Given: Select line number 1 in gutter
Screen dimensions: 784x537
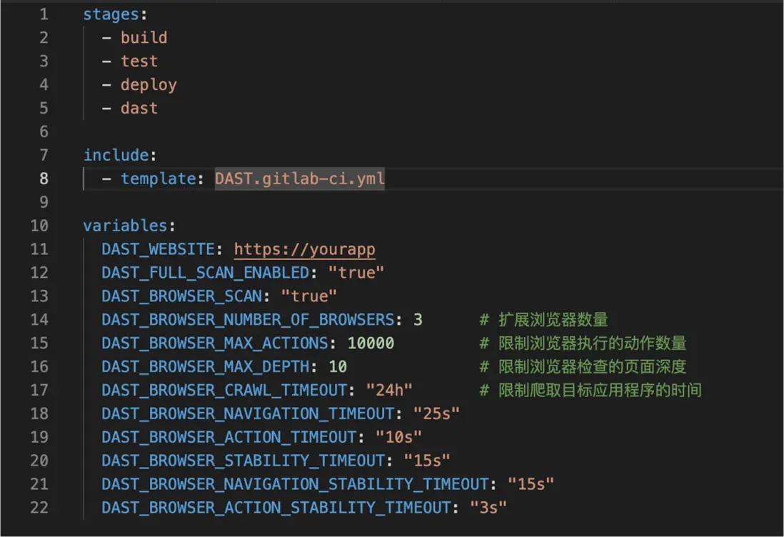Looking at the screenshot, I should 44,14.
